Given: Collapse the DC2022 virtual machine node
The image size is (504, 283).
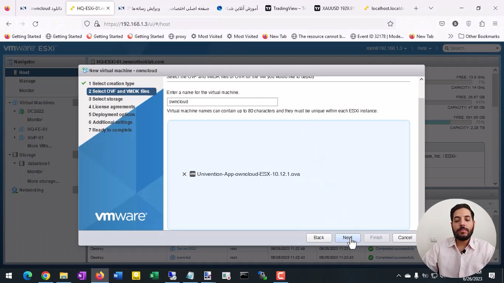Looking at the screenshot, I should [x=15, y=111].
